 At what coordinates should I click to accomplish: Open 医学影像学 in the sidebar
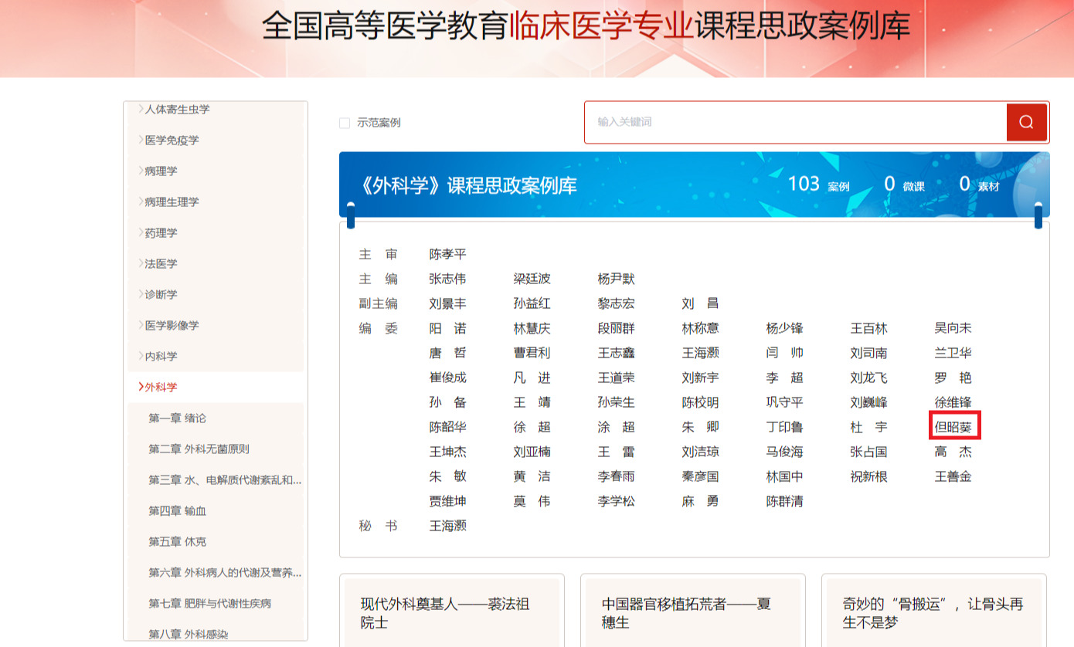click(x=172, y=326)
